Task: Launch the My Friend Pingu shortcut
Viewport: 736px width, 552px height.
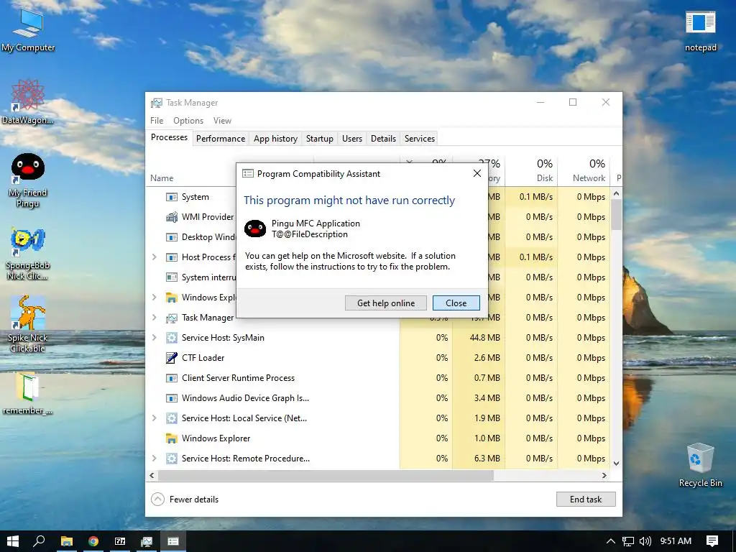Action: pyautogui.click(x=28, y=180)
